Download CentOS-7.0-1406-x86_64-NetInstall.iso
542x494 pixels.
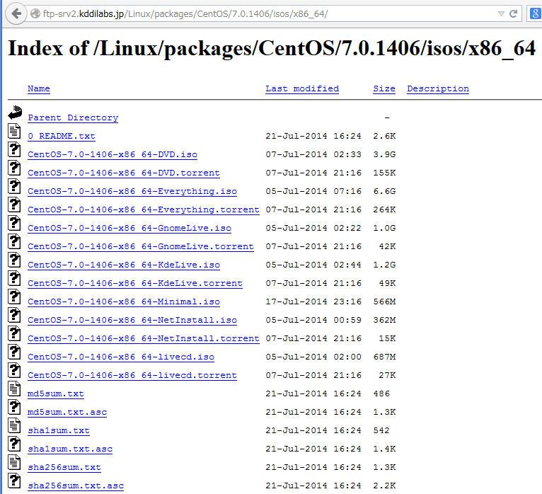point(132,320)
